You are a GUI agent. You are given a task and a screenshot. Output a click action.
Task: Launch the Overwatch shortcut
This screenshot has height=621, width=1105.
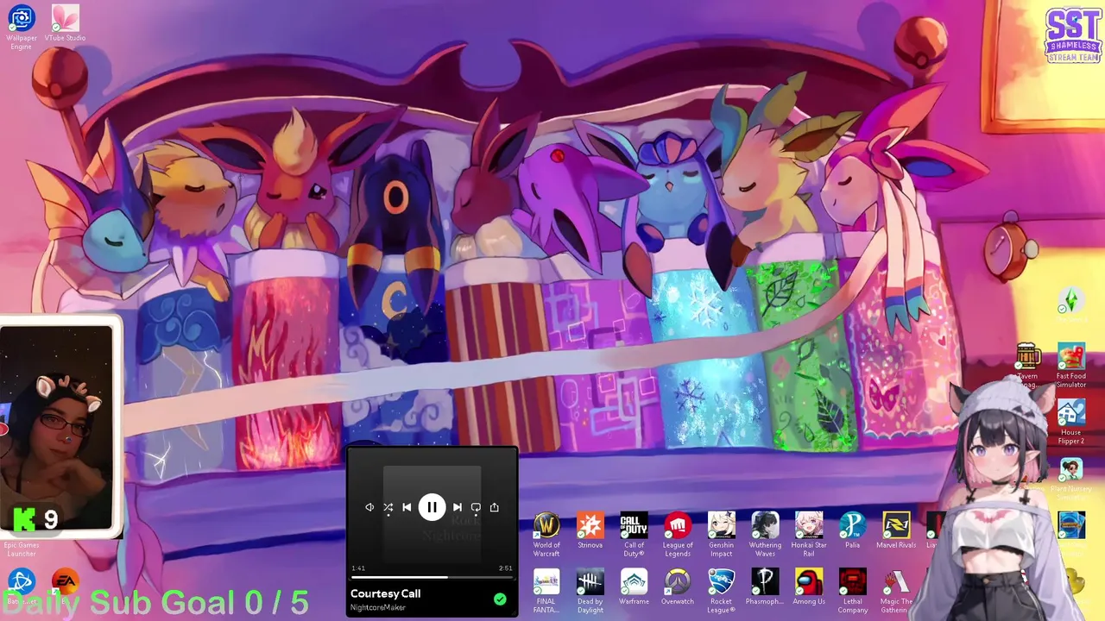pos(678,588)
